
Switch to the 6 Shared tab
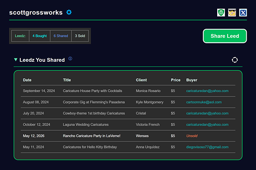pos(60,36)
